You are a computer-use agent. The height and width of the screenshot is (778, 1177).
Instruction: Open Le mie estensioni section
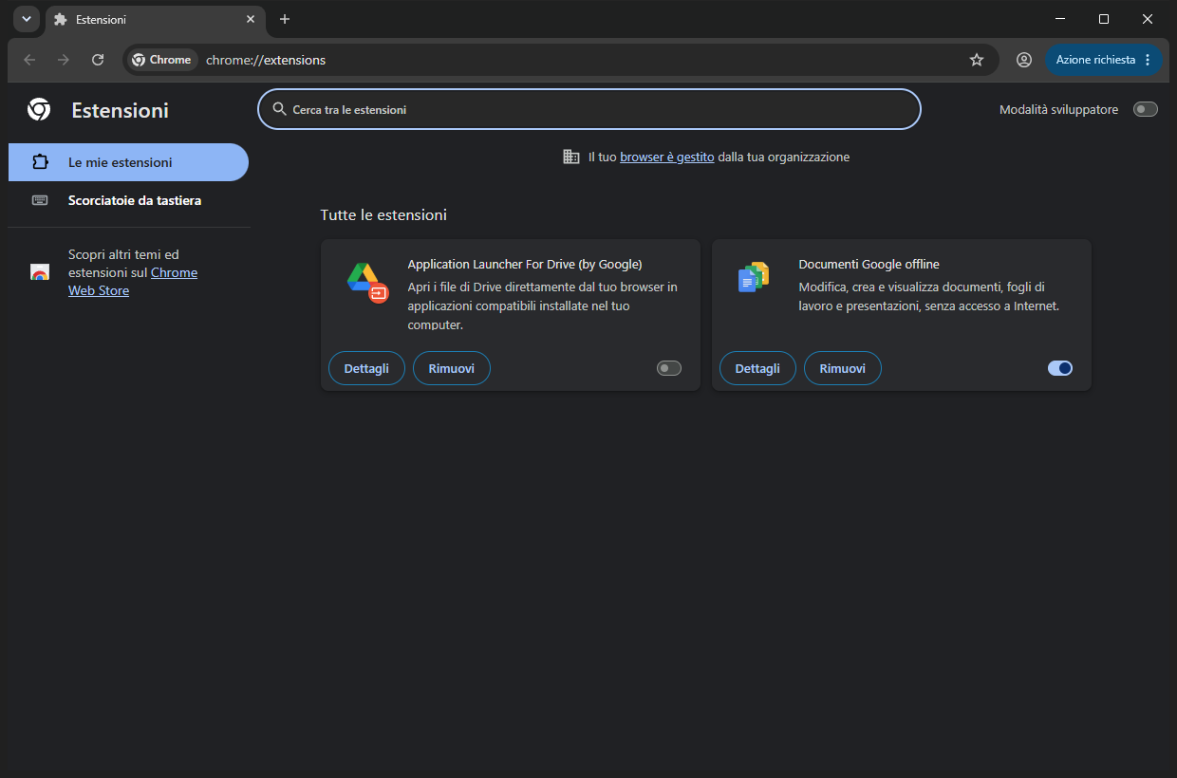pyautogui.click(x=128, y=162)
